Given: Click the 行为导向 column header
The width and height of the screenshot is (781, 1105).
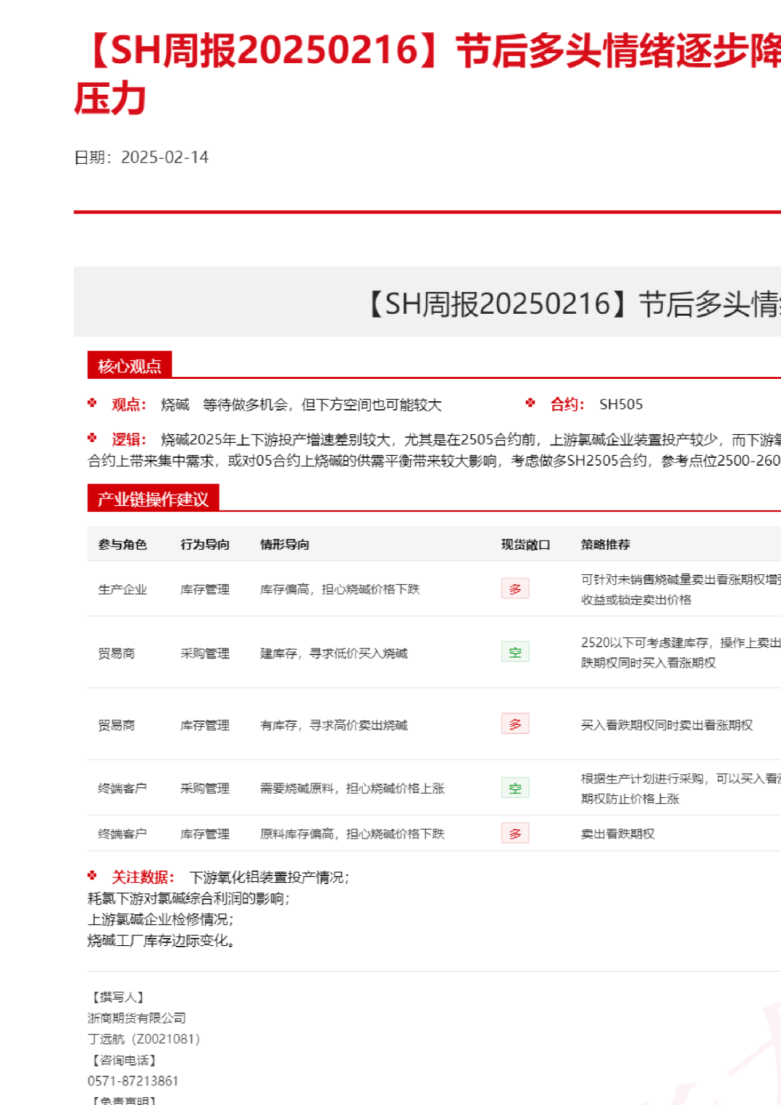Looking at the screenshot, I should pos(204,545).
